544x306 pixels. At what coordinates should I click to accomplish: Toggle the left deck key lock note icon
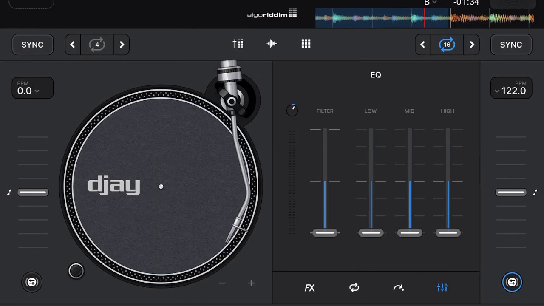(9, 193)
